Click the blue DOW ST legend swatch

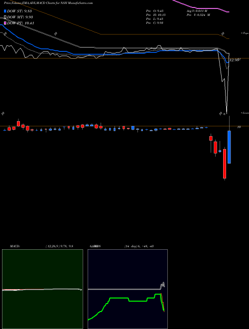point(5,11)
